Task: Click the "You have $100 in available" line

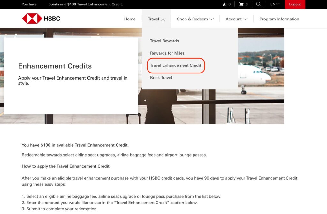Action: coord(75,145)
